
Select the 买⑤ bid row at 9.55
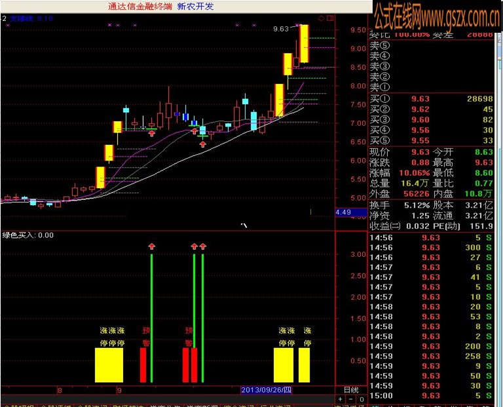[431, 141]
